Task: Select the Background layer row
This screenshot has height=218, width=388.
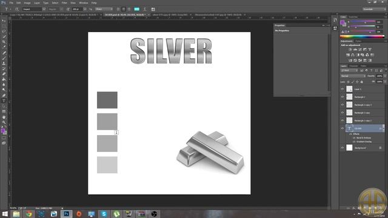Action: [362, 148]
